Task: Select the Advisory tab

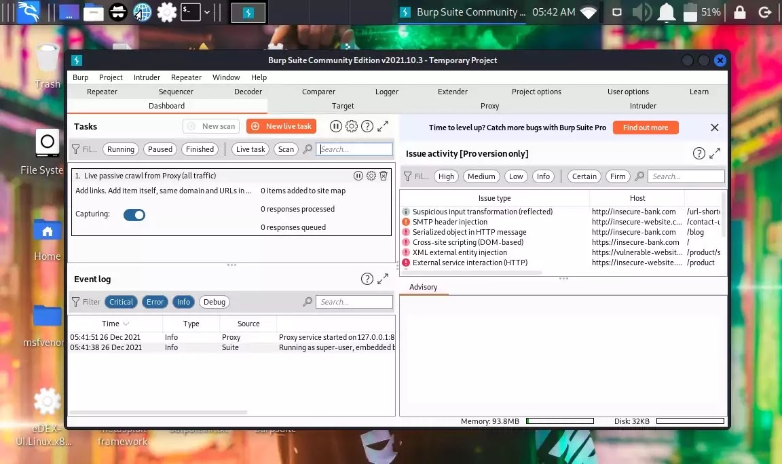Action: [424, 287]
